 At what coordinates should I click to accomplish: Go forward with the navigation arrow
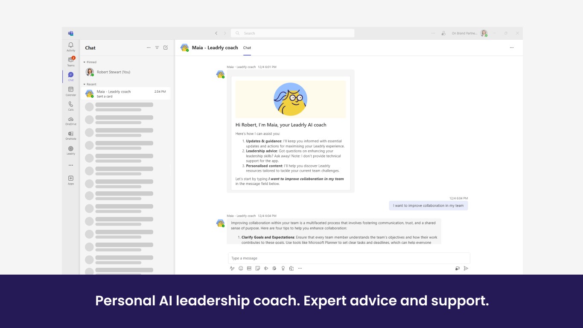coord(225,33)
